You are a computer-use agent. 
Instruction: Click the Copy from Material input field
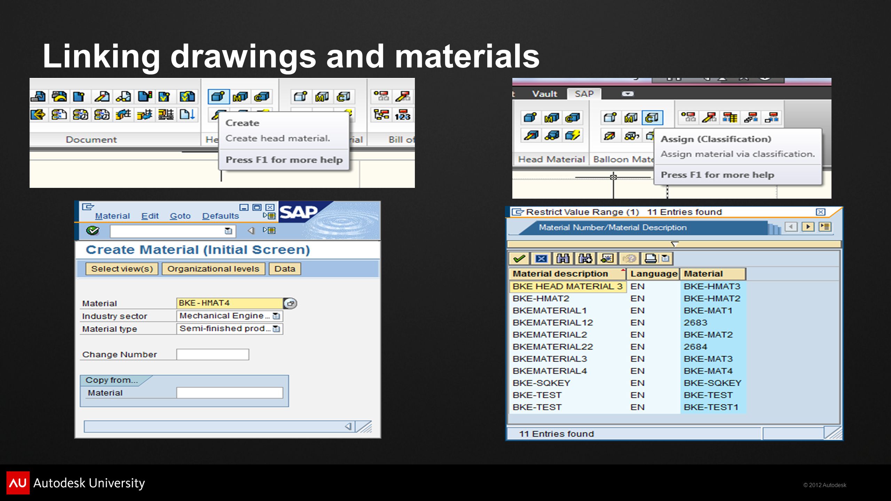coord(229,393)
